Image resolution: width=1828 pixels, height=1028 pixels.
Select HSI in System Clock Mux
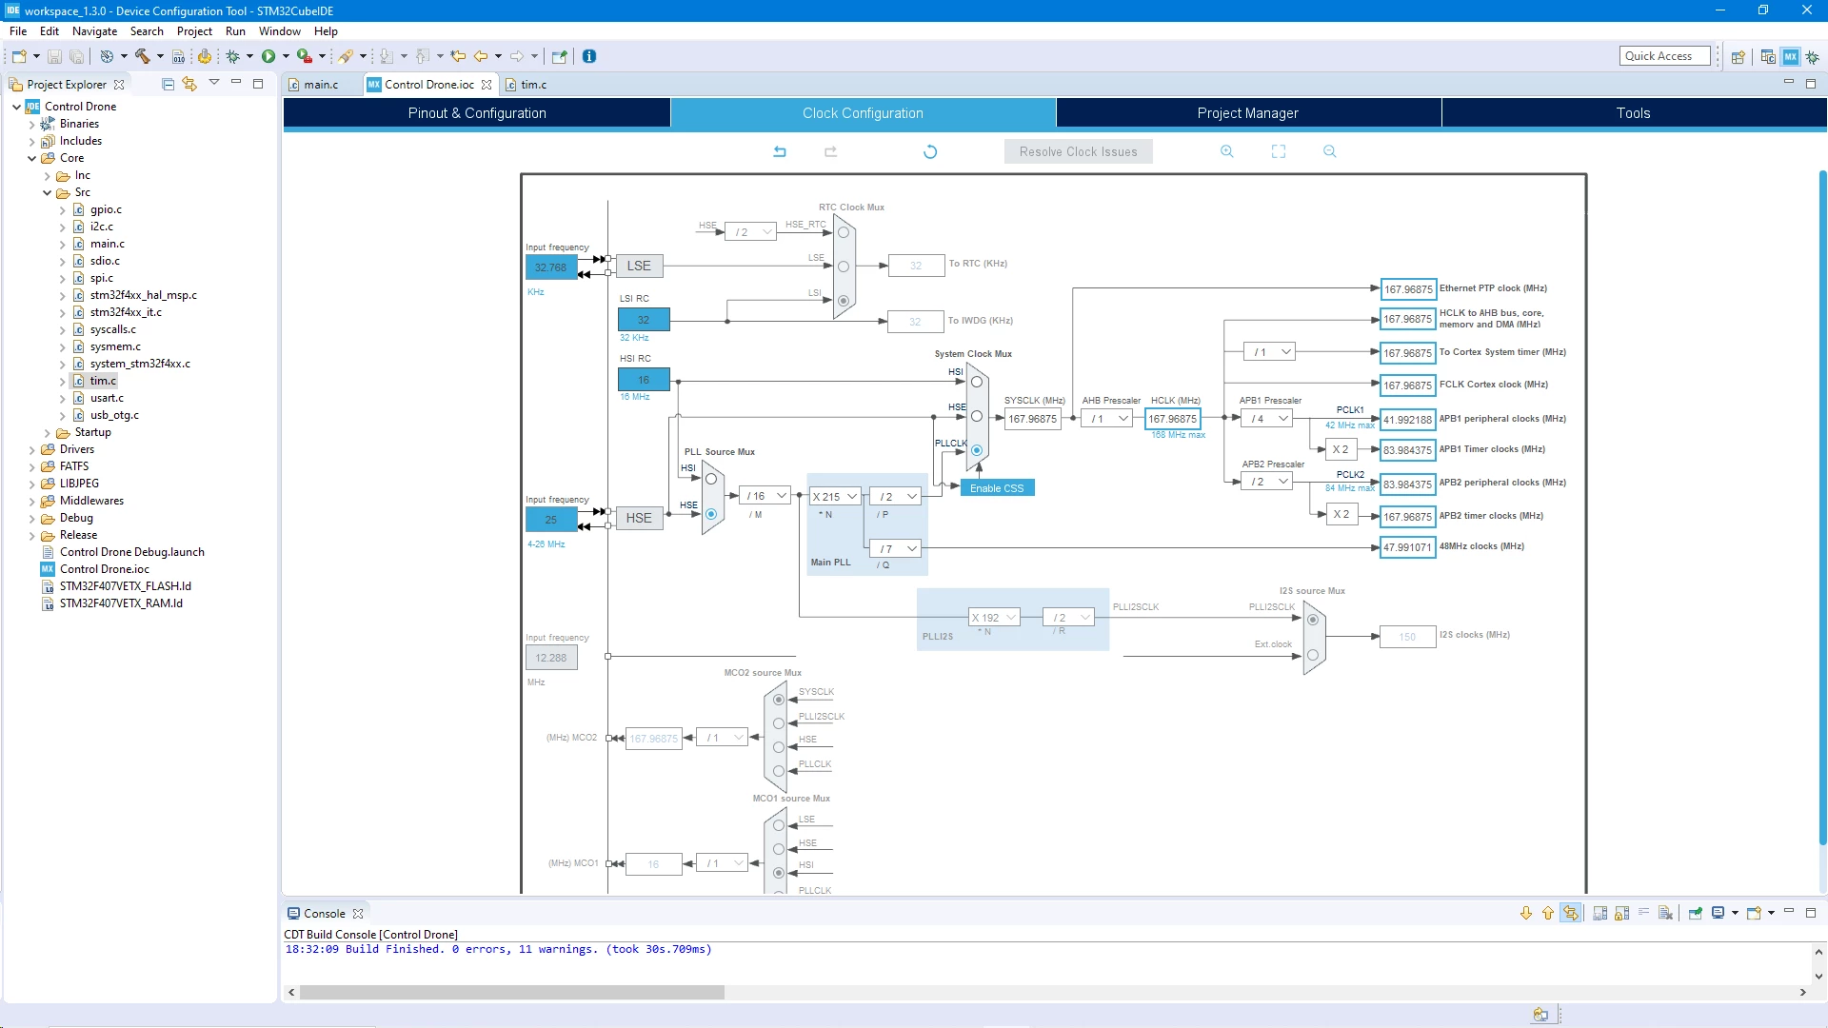pyautogui.click(x=977, y=382)
